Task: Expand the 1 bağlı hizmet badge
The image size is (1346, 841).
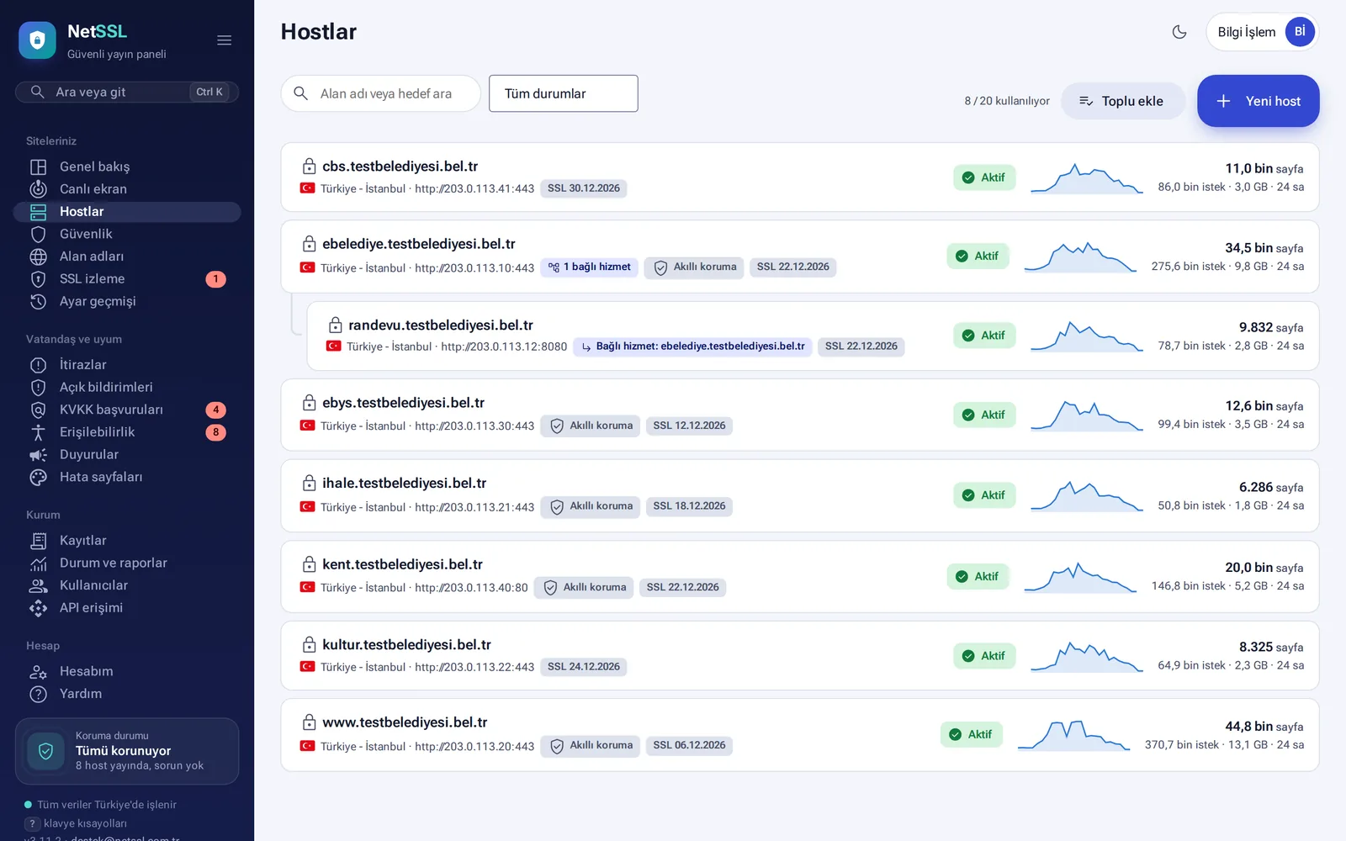Action: pos(590,267)
